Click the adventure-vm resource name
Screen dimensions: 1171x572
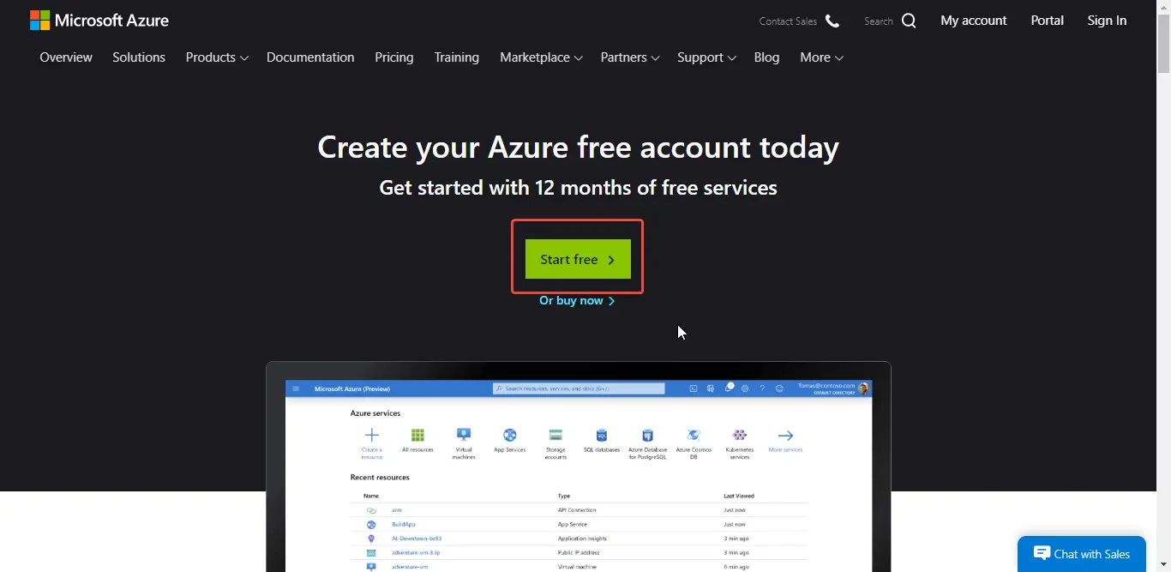[410, 567]
